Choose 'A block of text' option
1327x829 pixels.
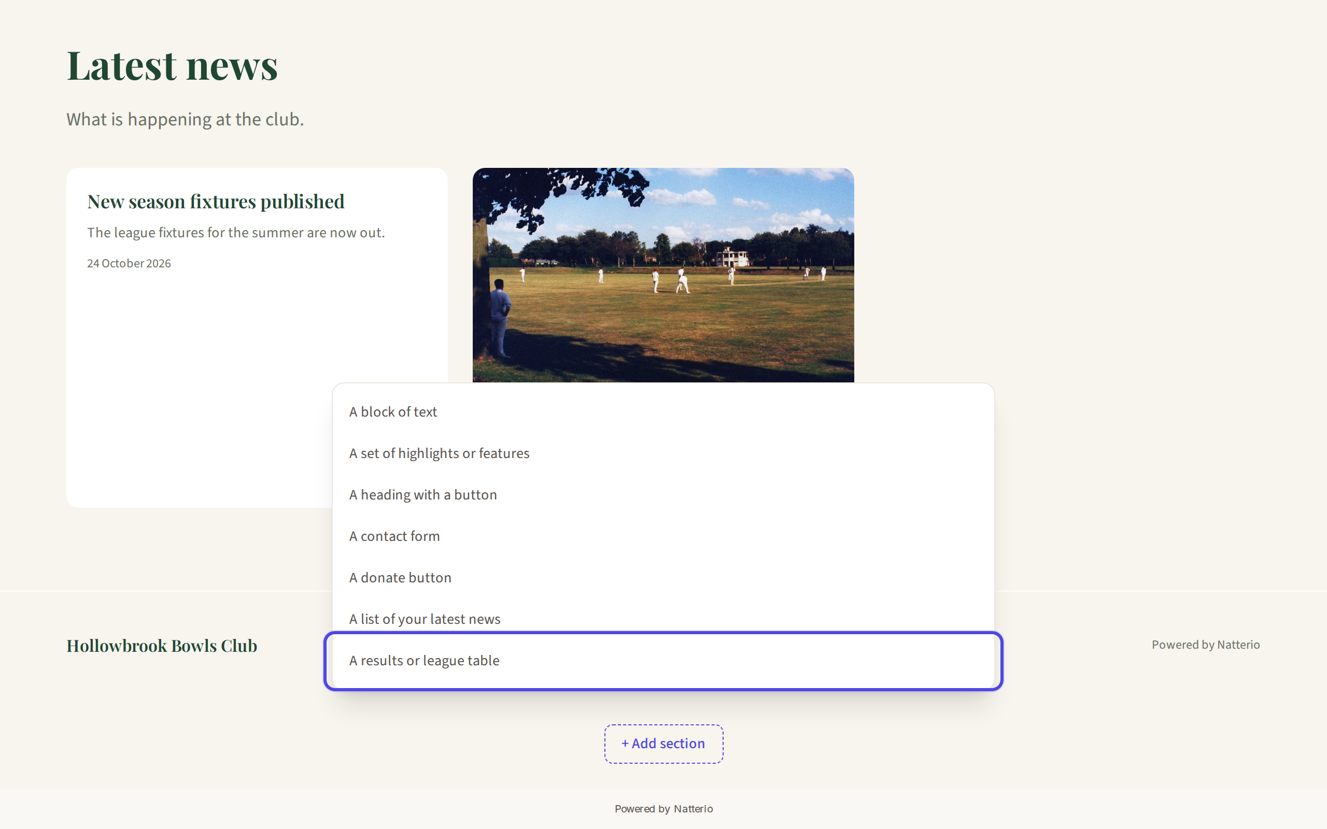pyautogui.click(x=663, y=412)
